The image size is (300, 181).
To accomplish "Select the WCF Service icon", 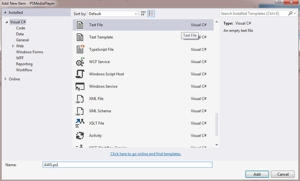I will (80, 62).
